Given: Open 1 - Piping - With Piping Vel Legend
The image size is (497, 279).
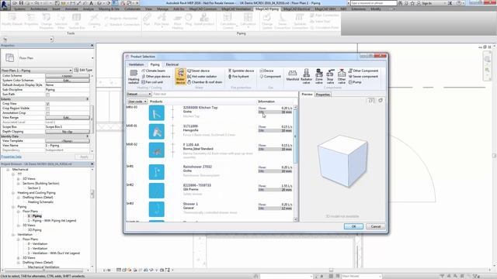Looking at the screenshot, I should click(x=52, y=221).
